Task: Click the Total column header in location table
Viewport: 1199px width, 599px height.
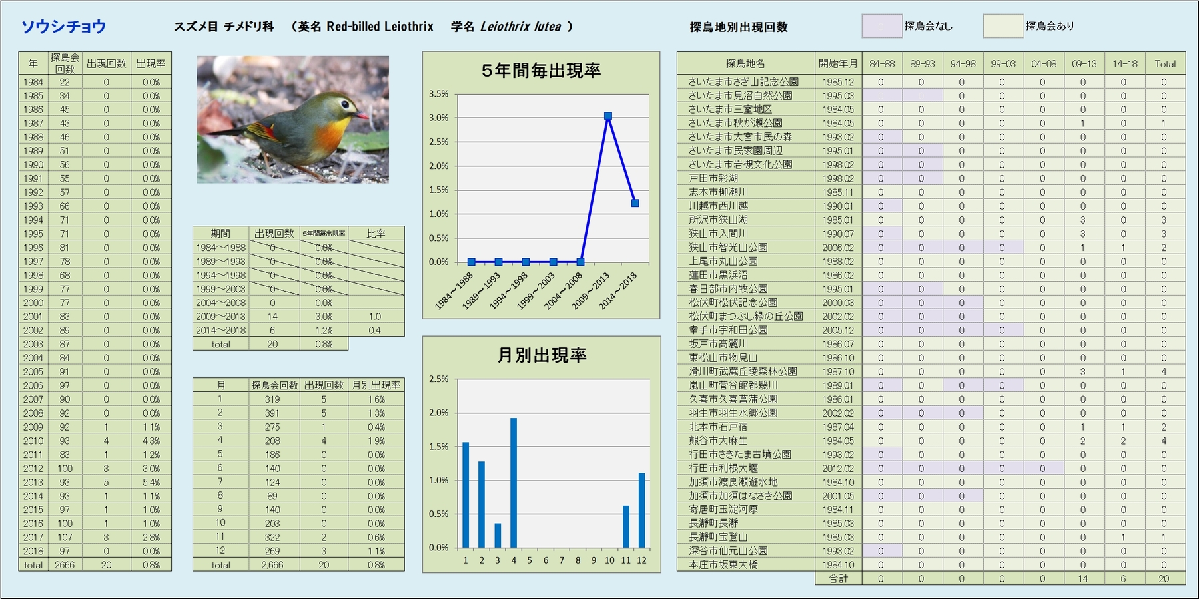Action: pos(1164,64)
